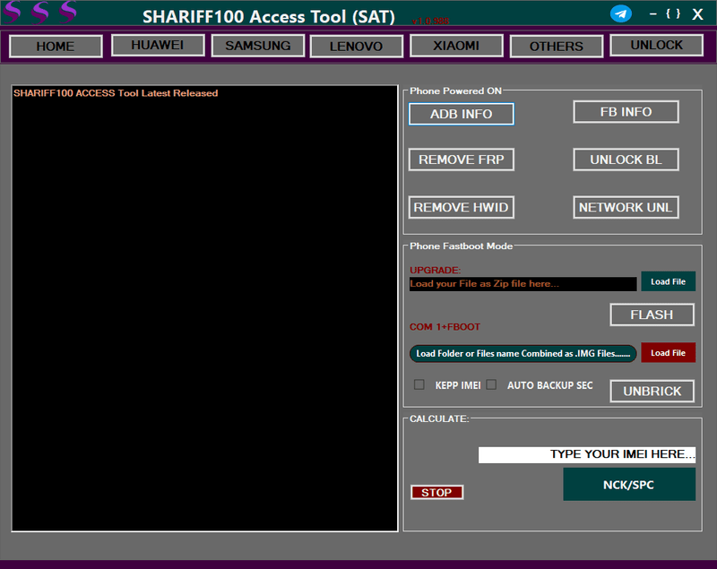Switch to the XIAOMI tab
Viewport: 717px width, 569px height.
(455, 45)
